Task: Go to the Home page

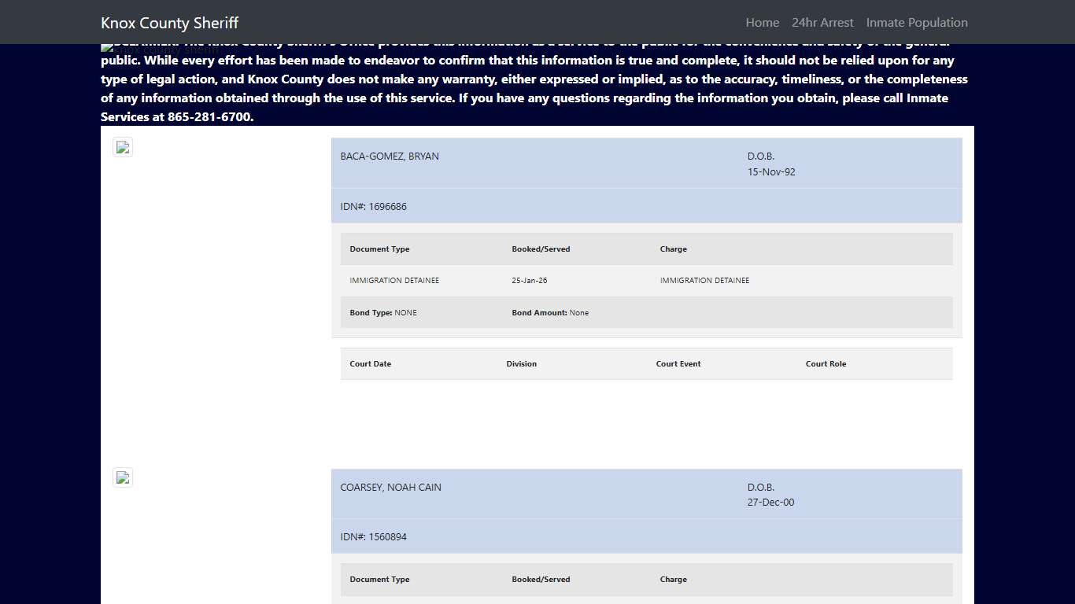Action: 762,23
